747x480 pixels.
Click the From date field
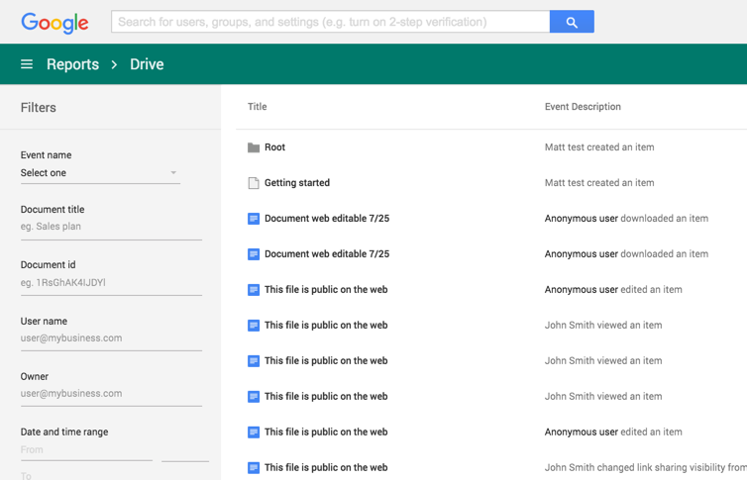(86, 449)
